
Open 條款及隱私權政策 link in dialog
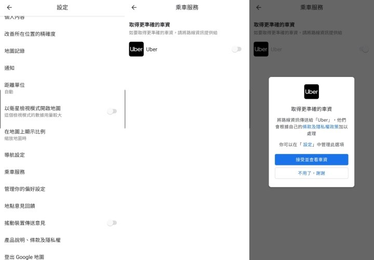(320, 127)
